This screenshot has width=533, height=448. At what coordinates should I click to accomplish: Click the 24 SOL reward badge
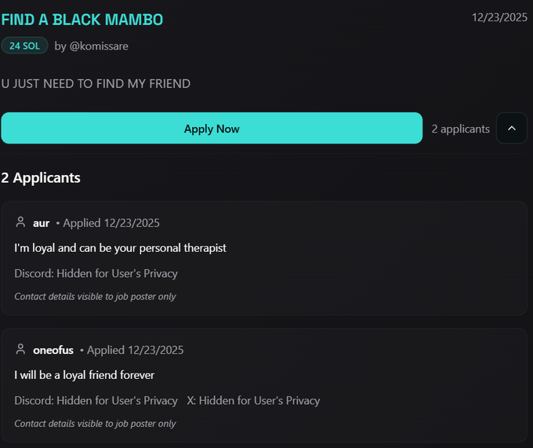click(24, 46)
